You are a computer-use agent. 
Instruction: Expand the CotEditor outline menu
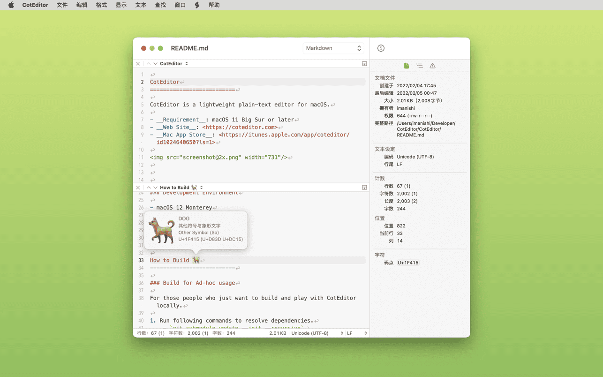click(174, 64)
